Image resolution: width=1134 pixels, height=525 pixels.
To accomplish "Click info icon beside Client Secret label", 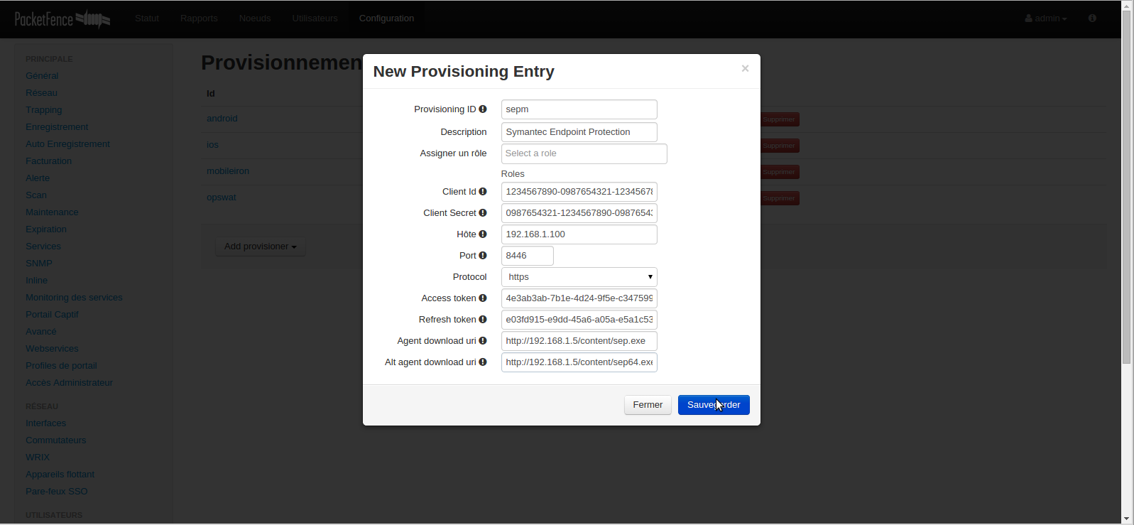I will (483, 213).
